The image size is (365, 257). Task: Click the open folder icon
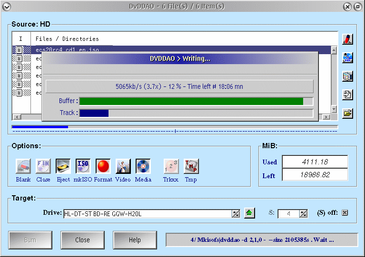[347, 114]
